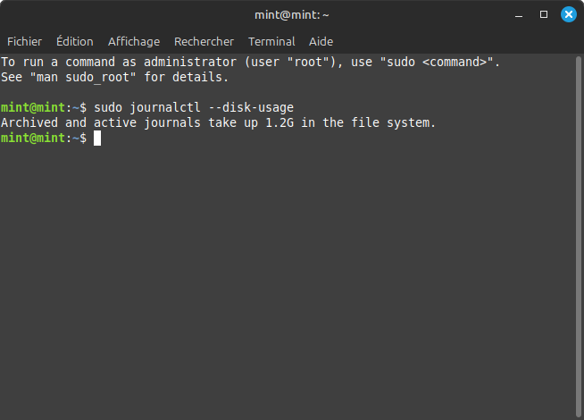Click the resize grip in the bottom-right corner
Screen dimensions: 584x420
tap(578, 414)
